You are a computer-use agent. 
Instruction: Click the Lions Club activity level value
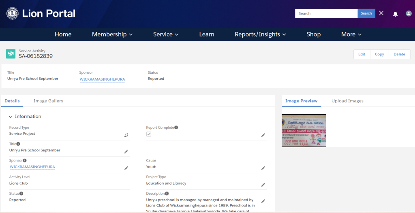pyautogui.click(x=19, y=183)
